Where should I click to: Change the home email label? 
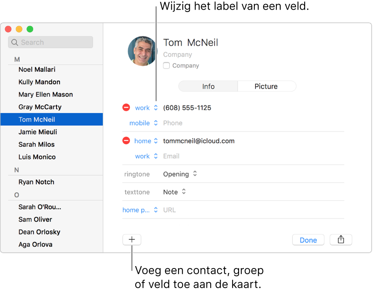click(146, 141)
